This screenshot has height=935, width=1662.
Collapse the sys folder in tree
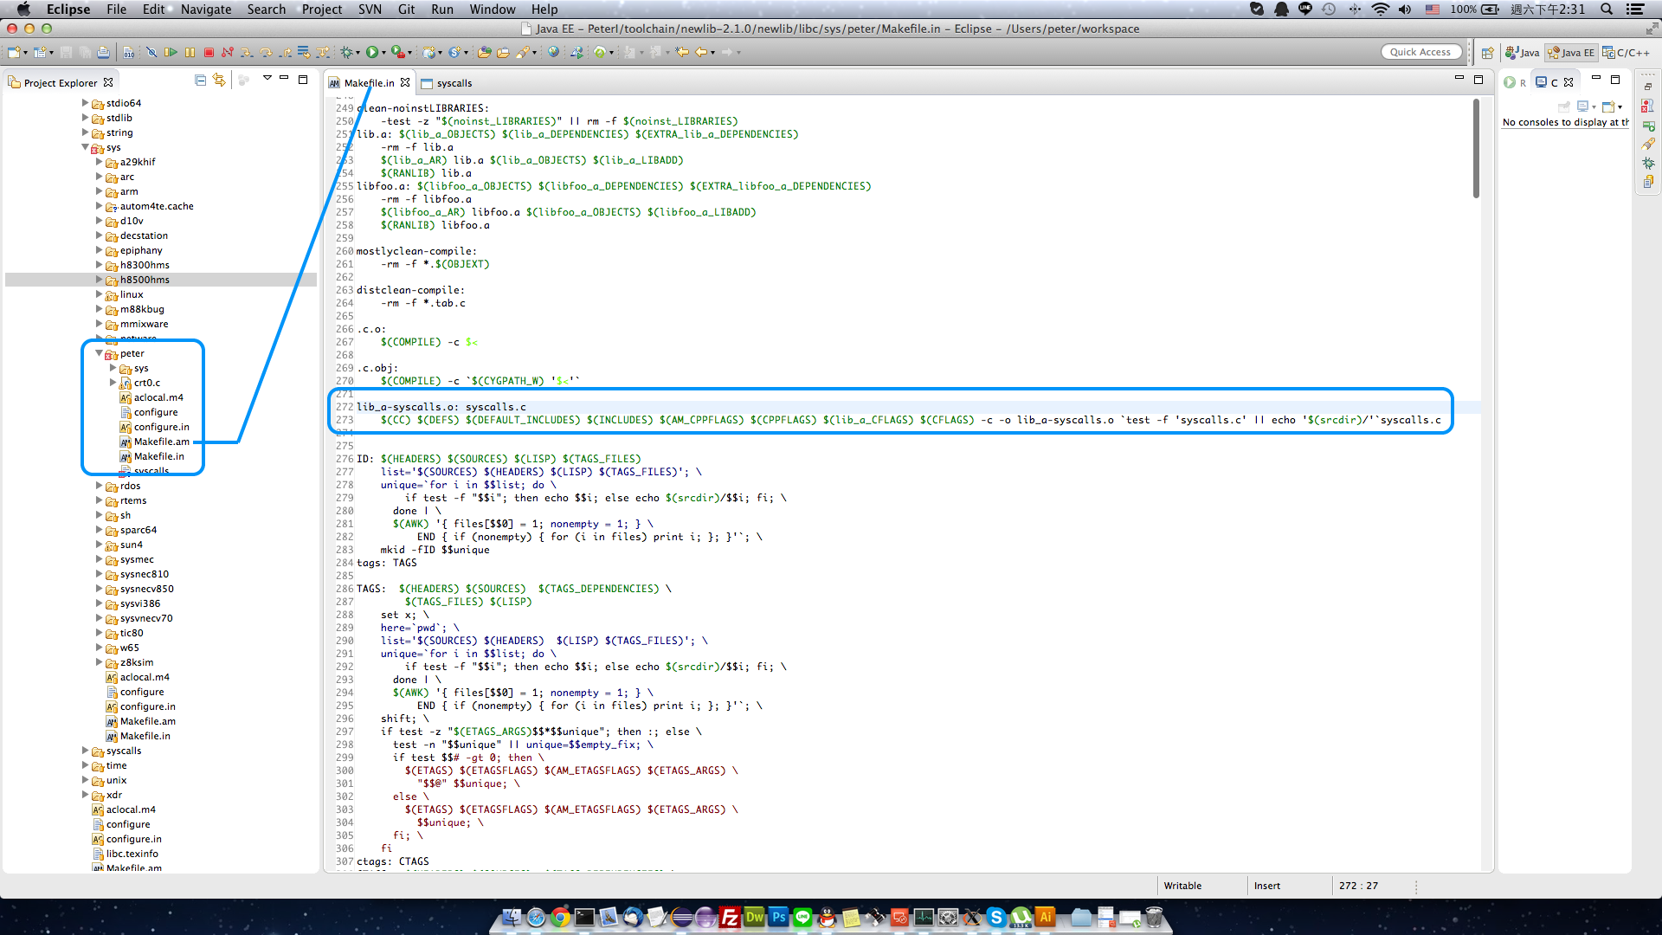[x=86, y=147]
